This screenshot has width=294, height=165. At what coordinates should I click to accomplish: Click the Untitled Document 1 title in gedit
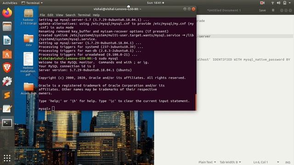pyautogui.click(x=224, y=10)
